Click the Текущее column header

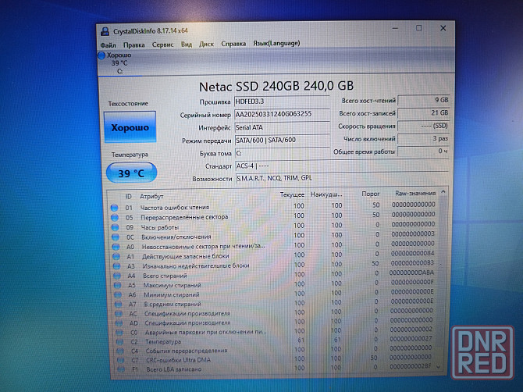point(292,195)
